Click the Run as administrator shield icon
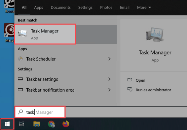187x130 pixels. tap(130, 89)
